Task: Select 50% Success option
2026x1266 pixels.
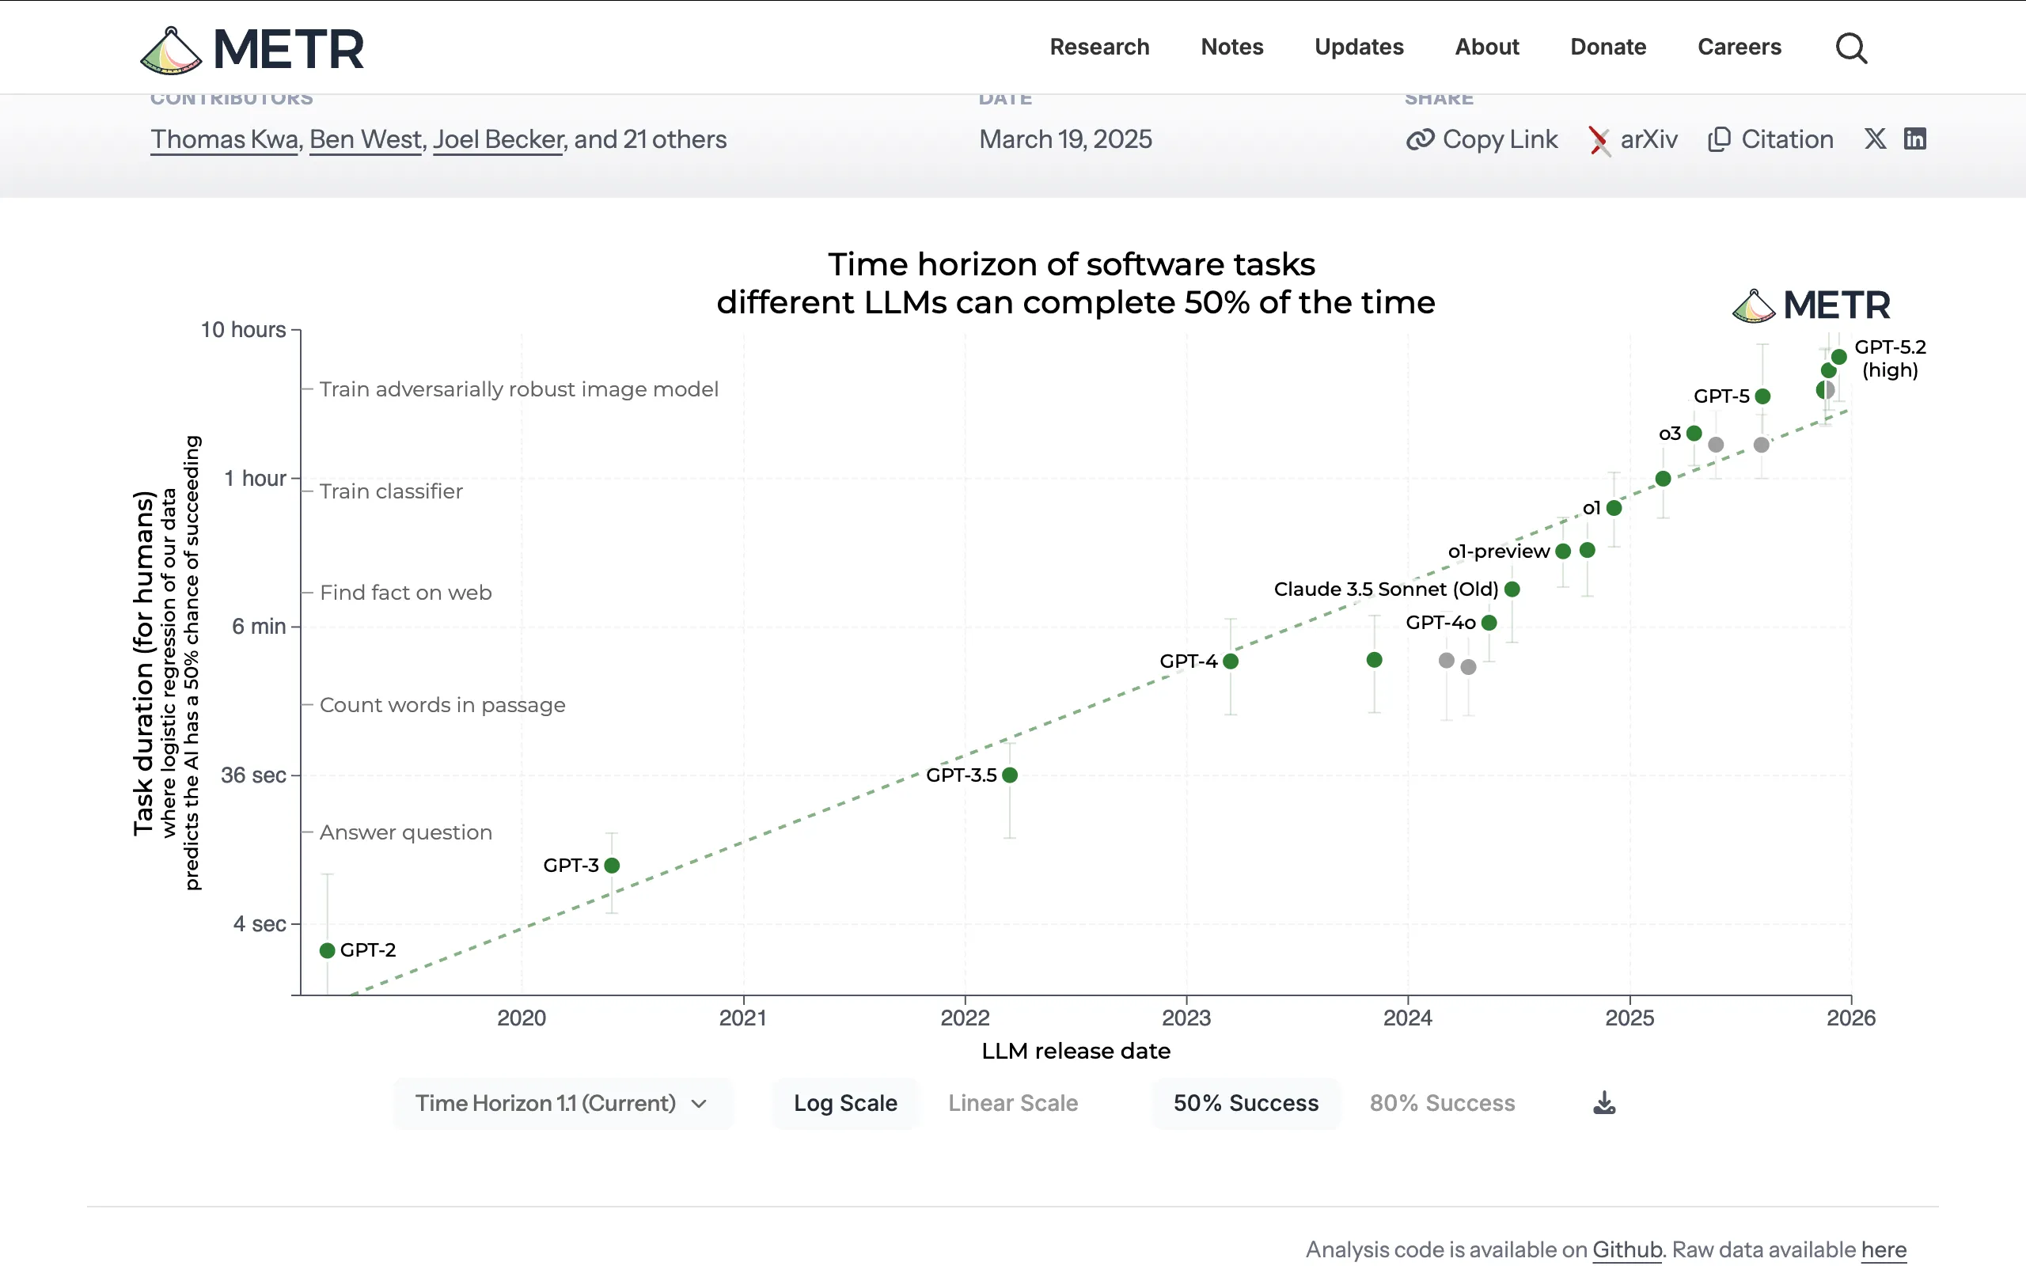Action: point(1245,1103)
